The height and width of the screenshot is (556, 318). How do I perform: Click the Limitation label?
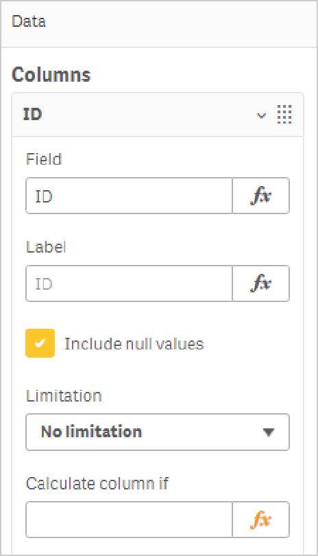click(64, 396)
